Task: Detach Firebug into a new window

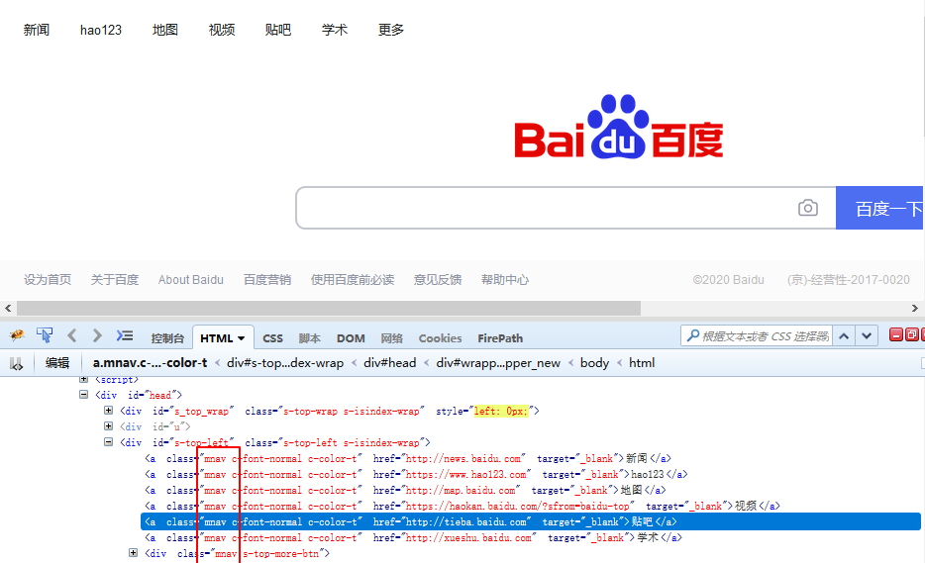Action: click(x=911, y=334)
